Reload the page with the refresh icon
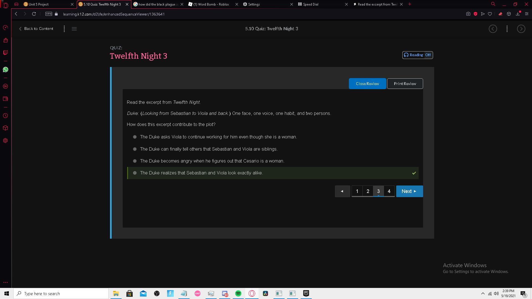532x299 pixels. [34, 14]
